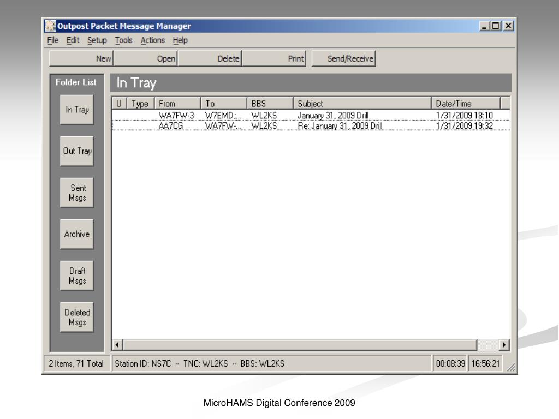The image size is (559, 419).
Task: Click the right scroll arrow
Action: [x=504, y=345]
